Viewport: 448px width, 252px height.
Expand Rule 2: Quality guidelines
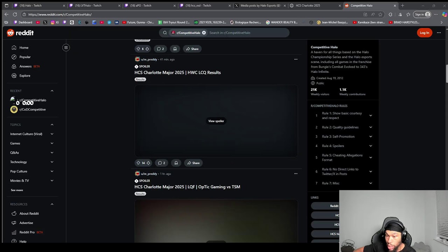click(x=371, y=127)
